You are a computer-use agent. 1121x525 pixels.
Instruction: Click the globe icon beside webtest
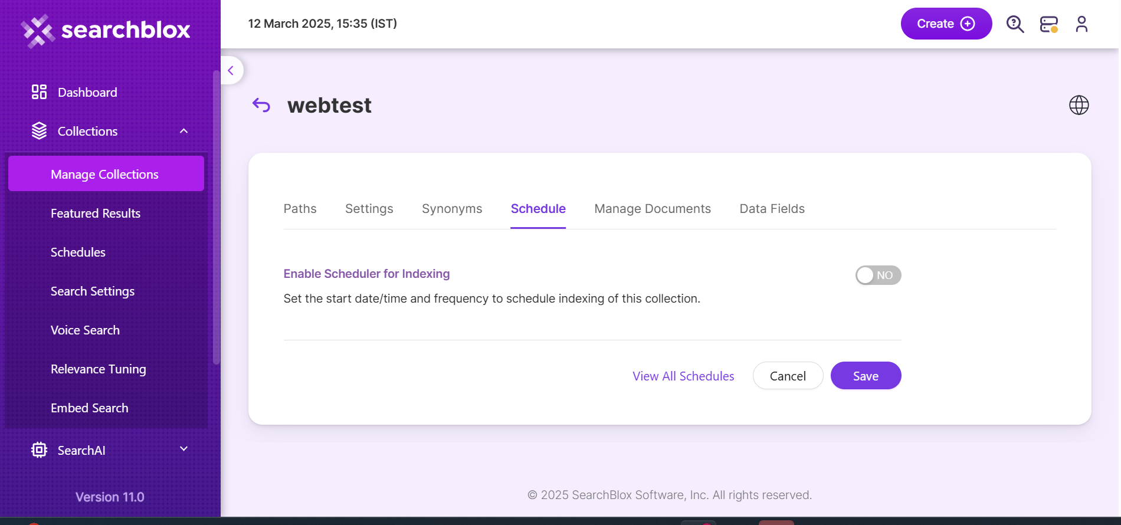click(1079, 105)
